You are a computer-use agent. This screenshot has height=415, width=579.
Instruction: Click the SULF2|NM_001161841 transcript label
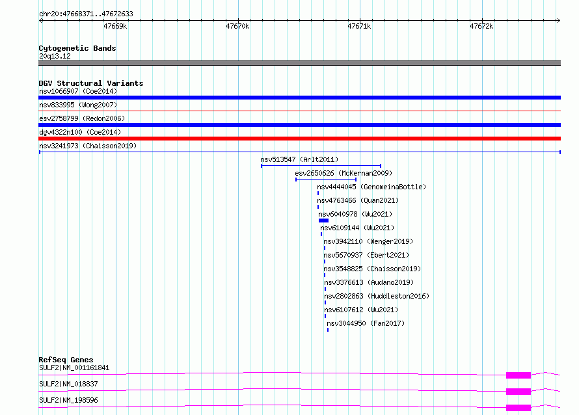[74, 368]
